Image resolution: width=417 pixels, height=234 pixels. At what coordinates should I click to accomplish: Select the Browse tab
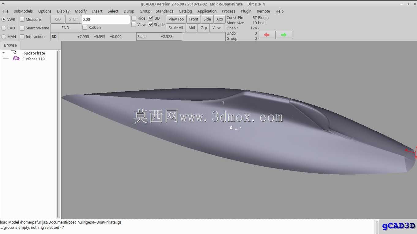click(x=10, y=45)
